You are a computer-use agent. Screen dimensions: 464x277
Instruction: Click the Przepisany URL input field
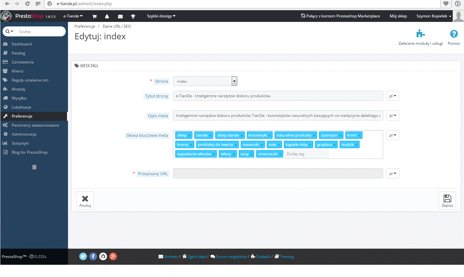(x=278, y=174)
